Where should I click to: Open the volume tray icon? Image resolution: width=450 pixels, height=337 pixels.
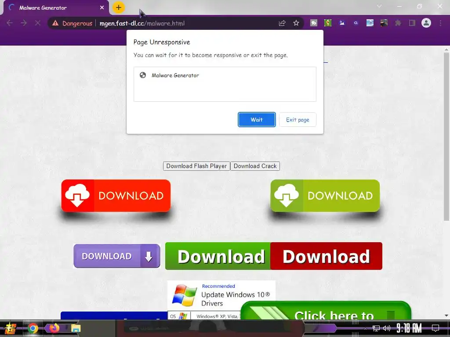coord(387,328)
